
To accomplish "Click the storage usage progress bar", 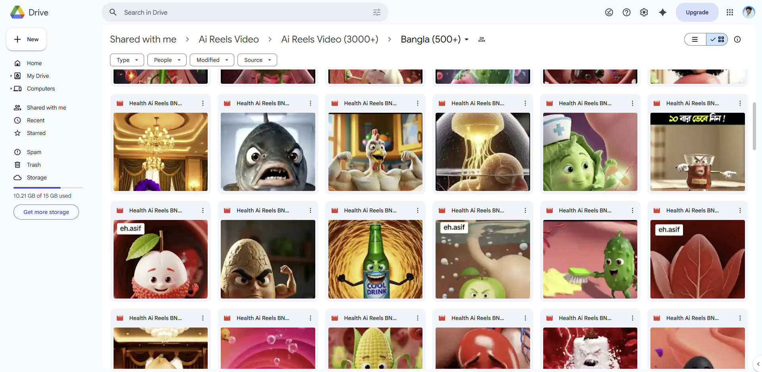I will [x=48, y=187].
